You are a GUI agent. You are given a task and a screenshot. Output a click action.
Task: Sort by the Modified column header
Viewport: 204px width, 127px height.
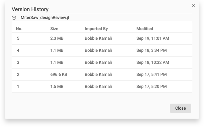145,29
